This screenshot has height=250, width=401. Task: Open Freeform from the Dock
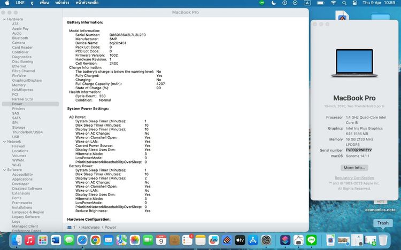pyautogui.click(x=213, y=240)
